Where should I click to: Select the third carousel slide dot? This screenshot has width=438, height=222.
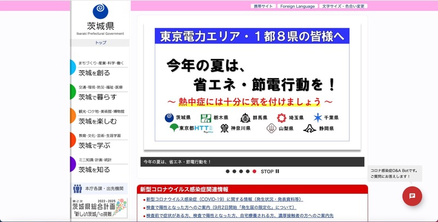click(x=241, y=171)
